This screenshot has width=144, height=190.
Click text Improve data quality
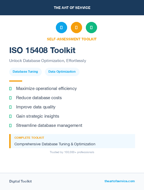[36, 107]
